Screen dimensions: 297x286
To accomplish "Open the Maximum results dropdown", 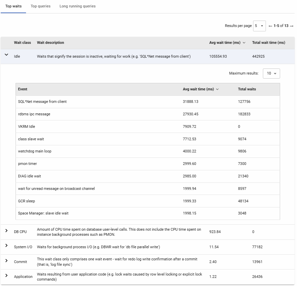I will point(271,74).
